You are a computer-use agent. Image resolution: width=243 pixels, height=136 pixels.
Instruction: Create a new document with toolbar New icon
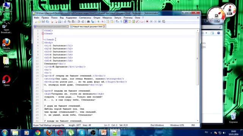pos(35,22)
